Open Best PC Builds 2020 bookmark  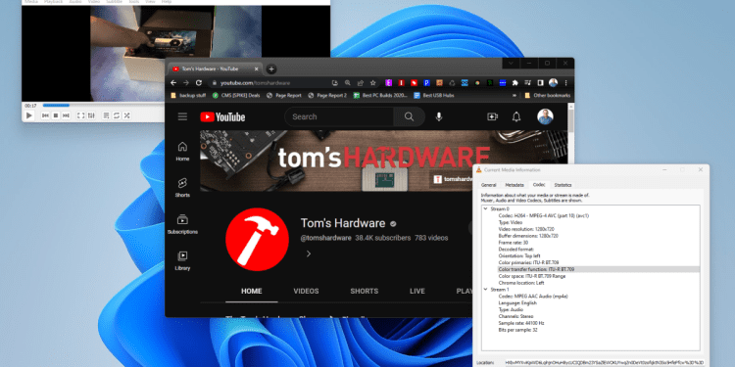pyautogui.click(x=380, y=96)
